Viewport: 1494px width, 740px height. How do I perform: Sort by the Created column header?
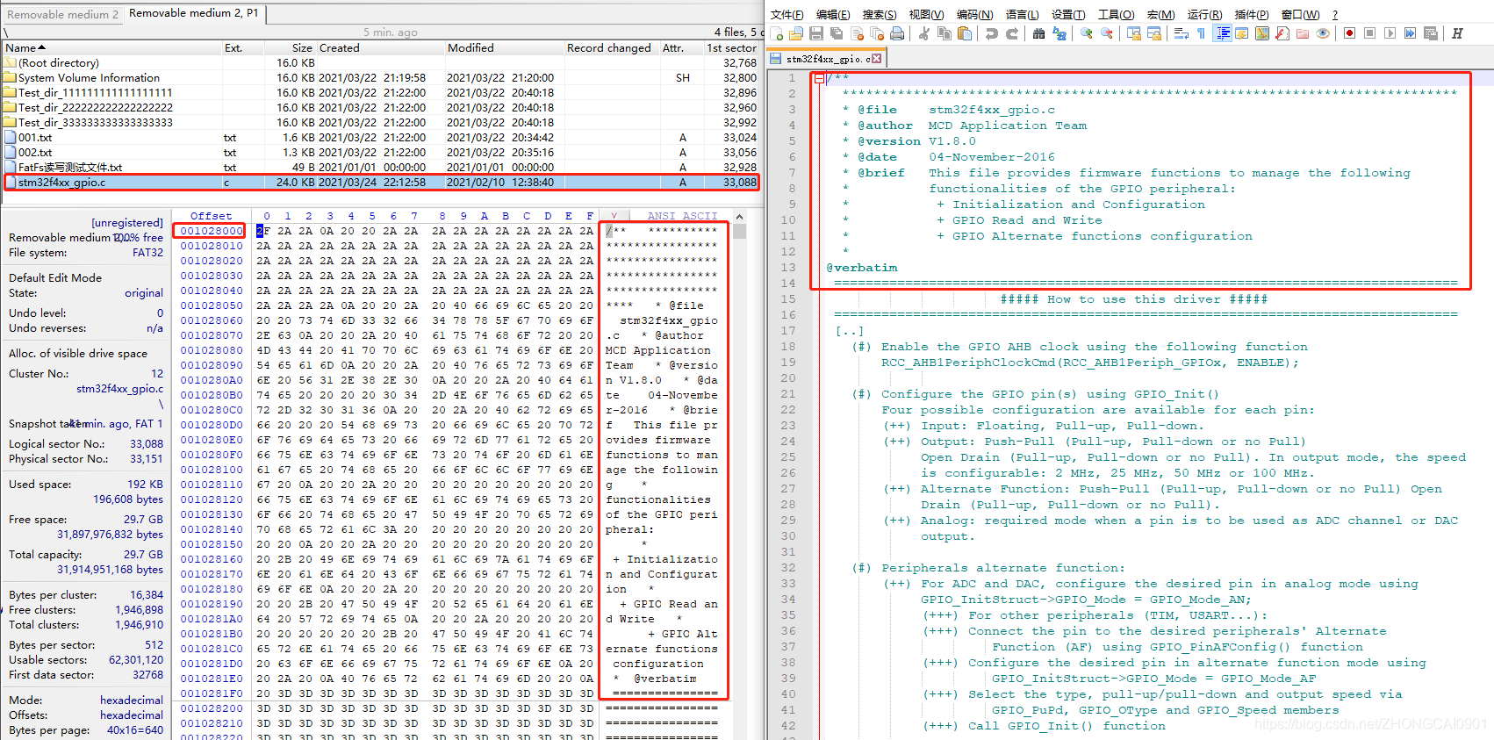pos(380,48)
